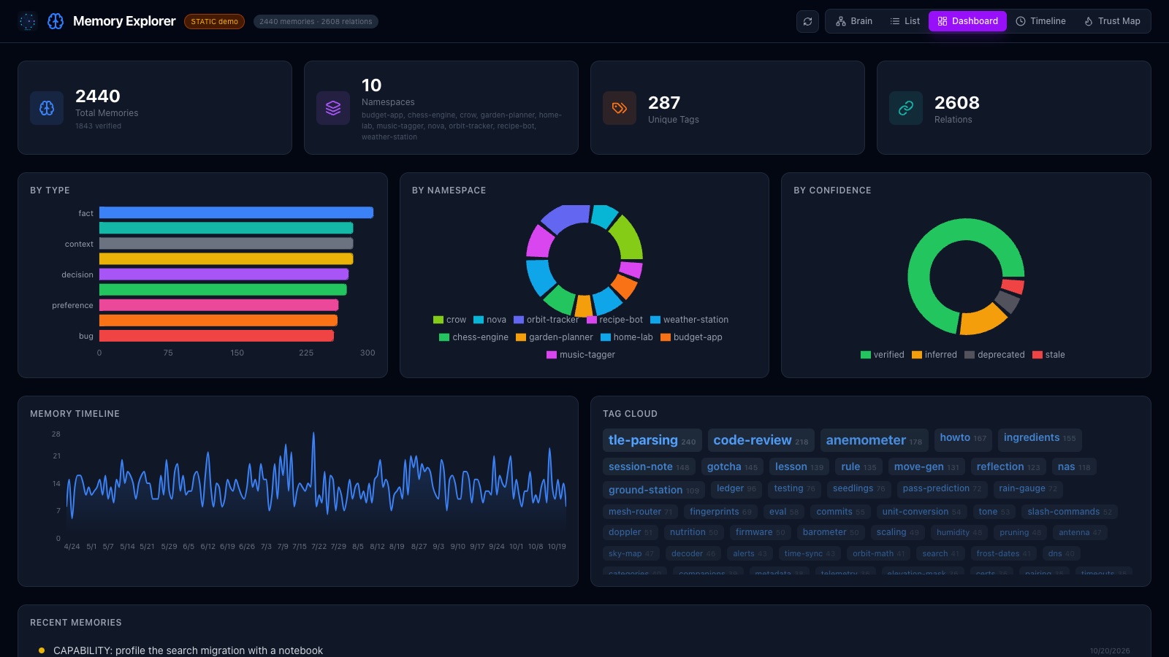The height and width of the screenshot is (657, 1169).
Task: Switch to the List view
Action: (x=905, y=21)
